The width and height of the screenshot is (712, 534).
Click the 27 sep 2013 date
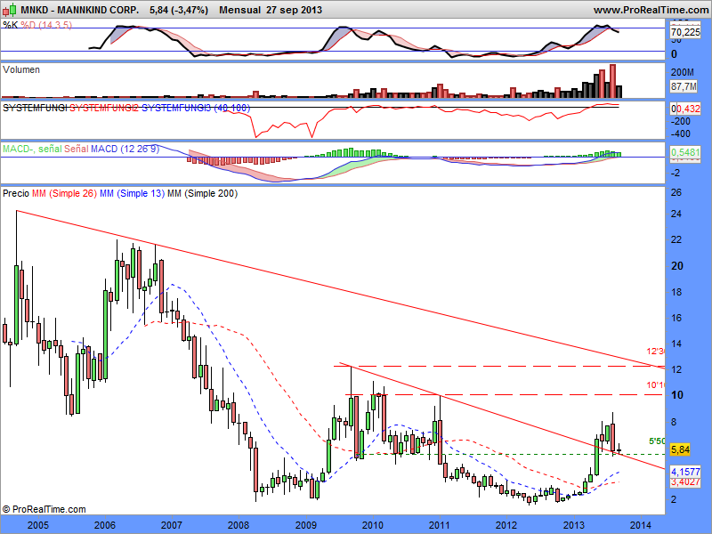coord(295,10)
